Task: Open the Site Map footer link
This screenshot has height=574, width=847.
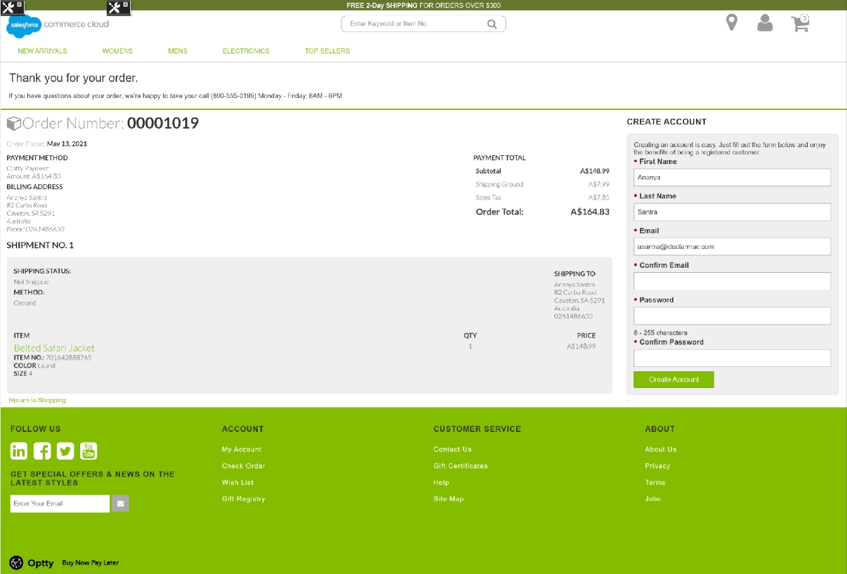Action: [448, 499]
